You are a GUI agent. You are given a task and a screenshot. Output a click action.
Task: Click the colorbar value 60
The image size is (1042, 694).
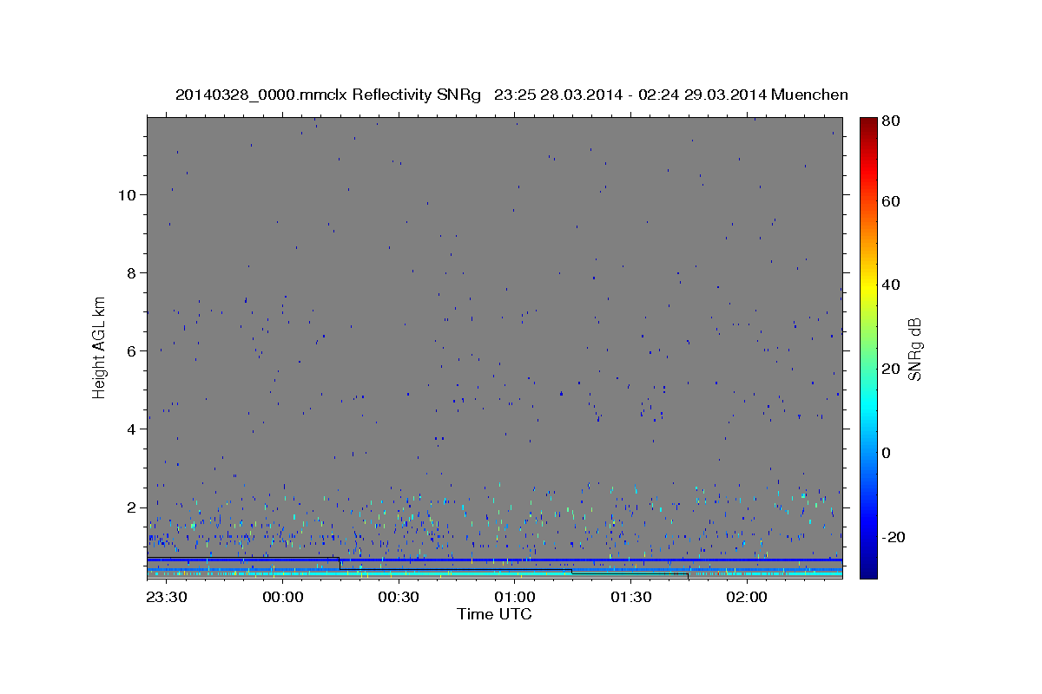click(890, 201)
